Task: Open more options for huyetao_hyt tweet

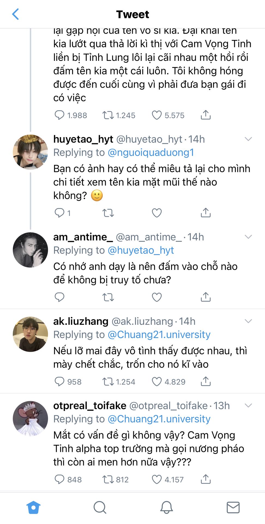Action: click(x=248, y=139)
